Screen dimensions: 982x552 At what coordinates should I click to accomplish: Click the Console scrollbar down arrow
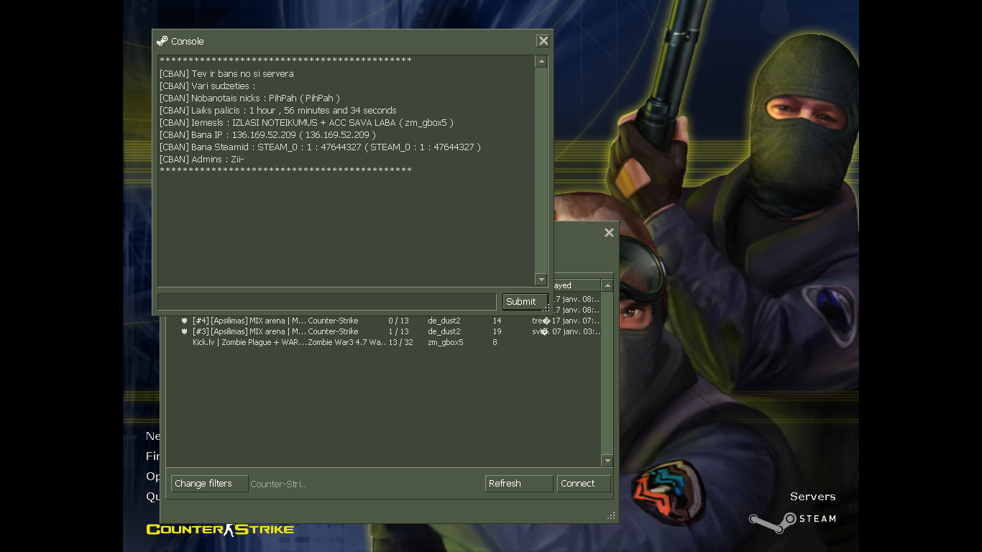coord(541,280)
